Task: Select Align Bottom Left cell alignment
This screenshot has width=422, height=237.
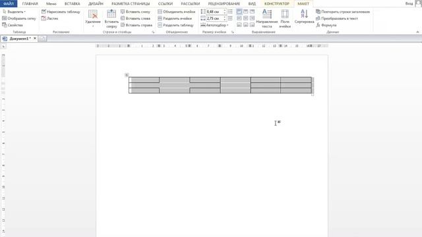Action: [x=239, y=25]
